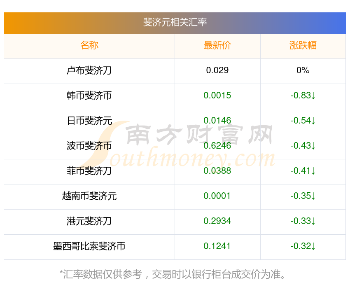Select the 涨跌幅 column header
Viewport: 350px width, 287px height.
point(303,45)
